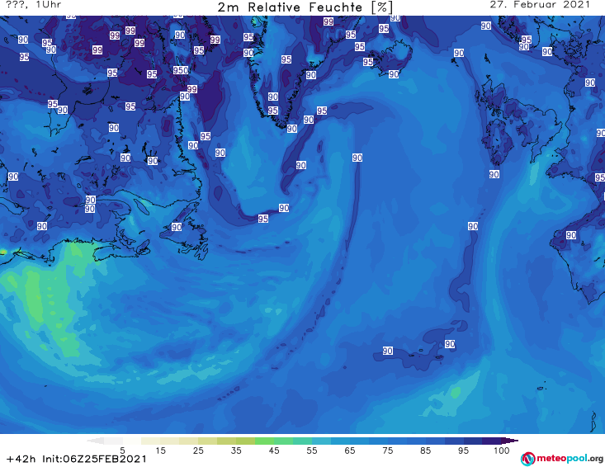The width and height of the screenshot is (605, 467).
Task: Click the '55' value on the color scale
Action: pos(312,450)
